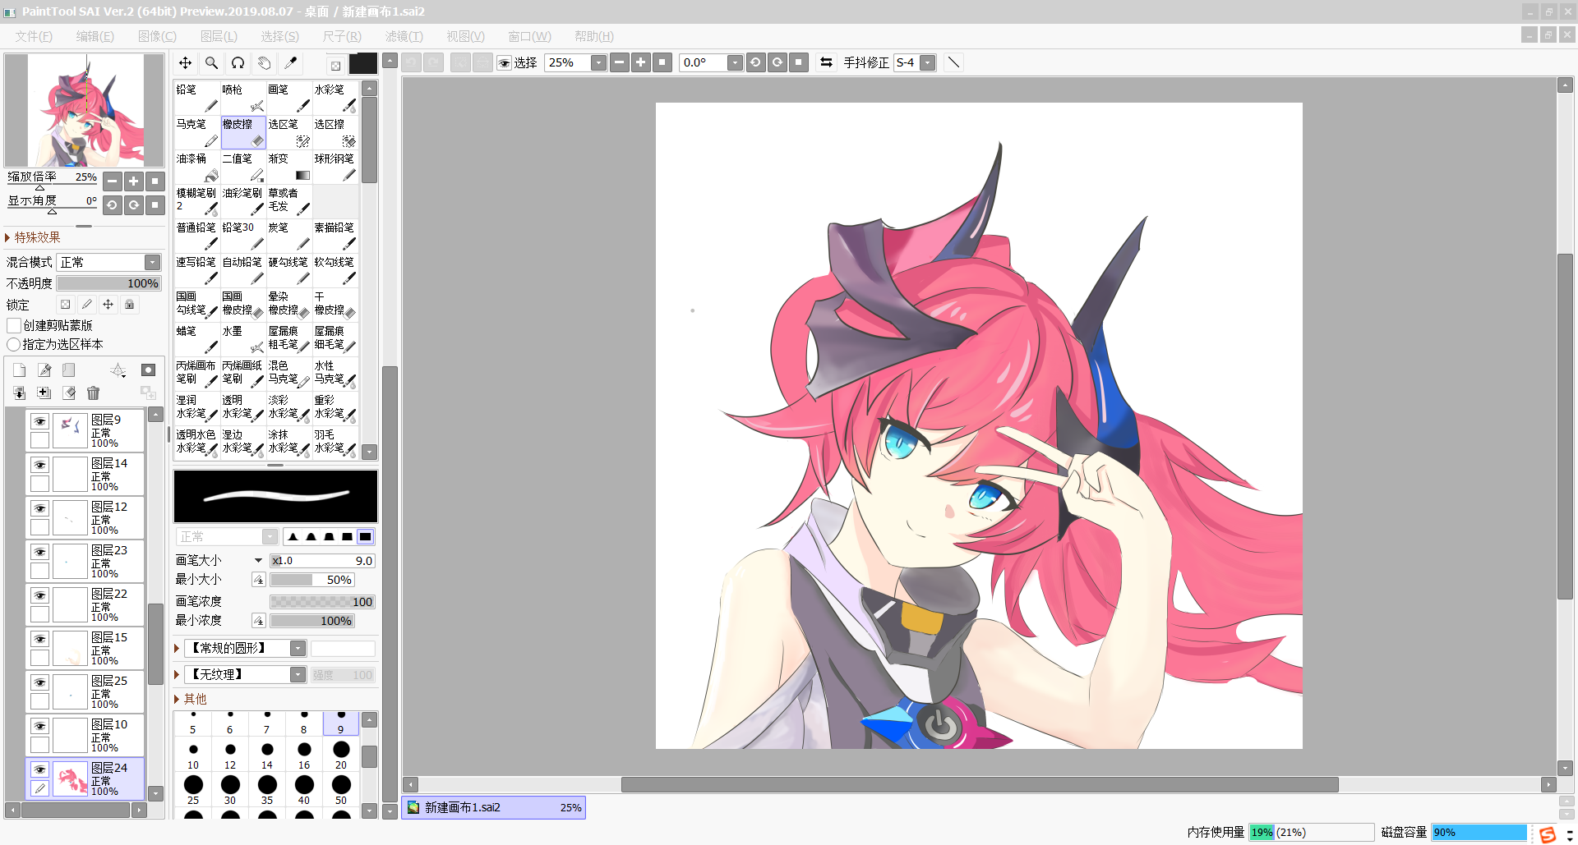Image resolution: width=1578 pixels, height=845 pixels.
Task: Flip canvas horizontally with swap-arrows icon
Action: 826,62
